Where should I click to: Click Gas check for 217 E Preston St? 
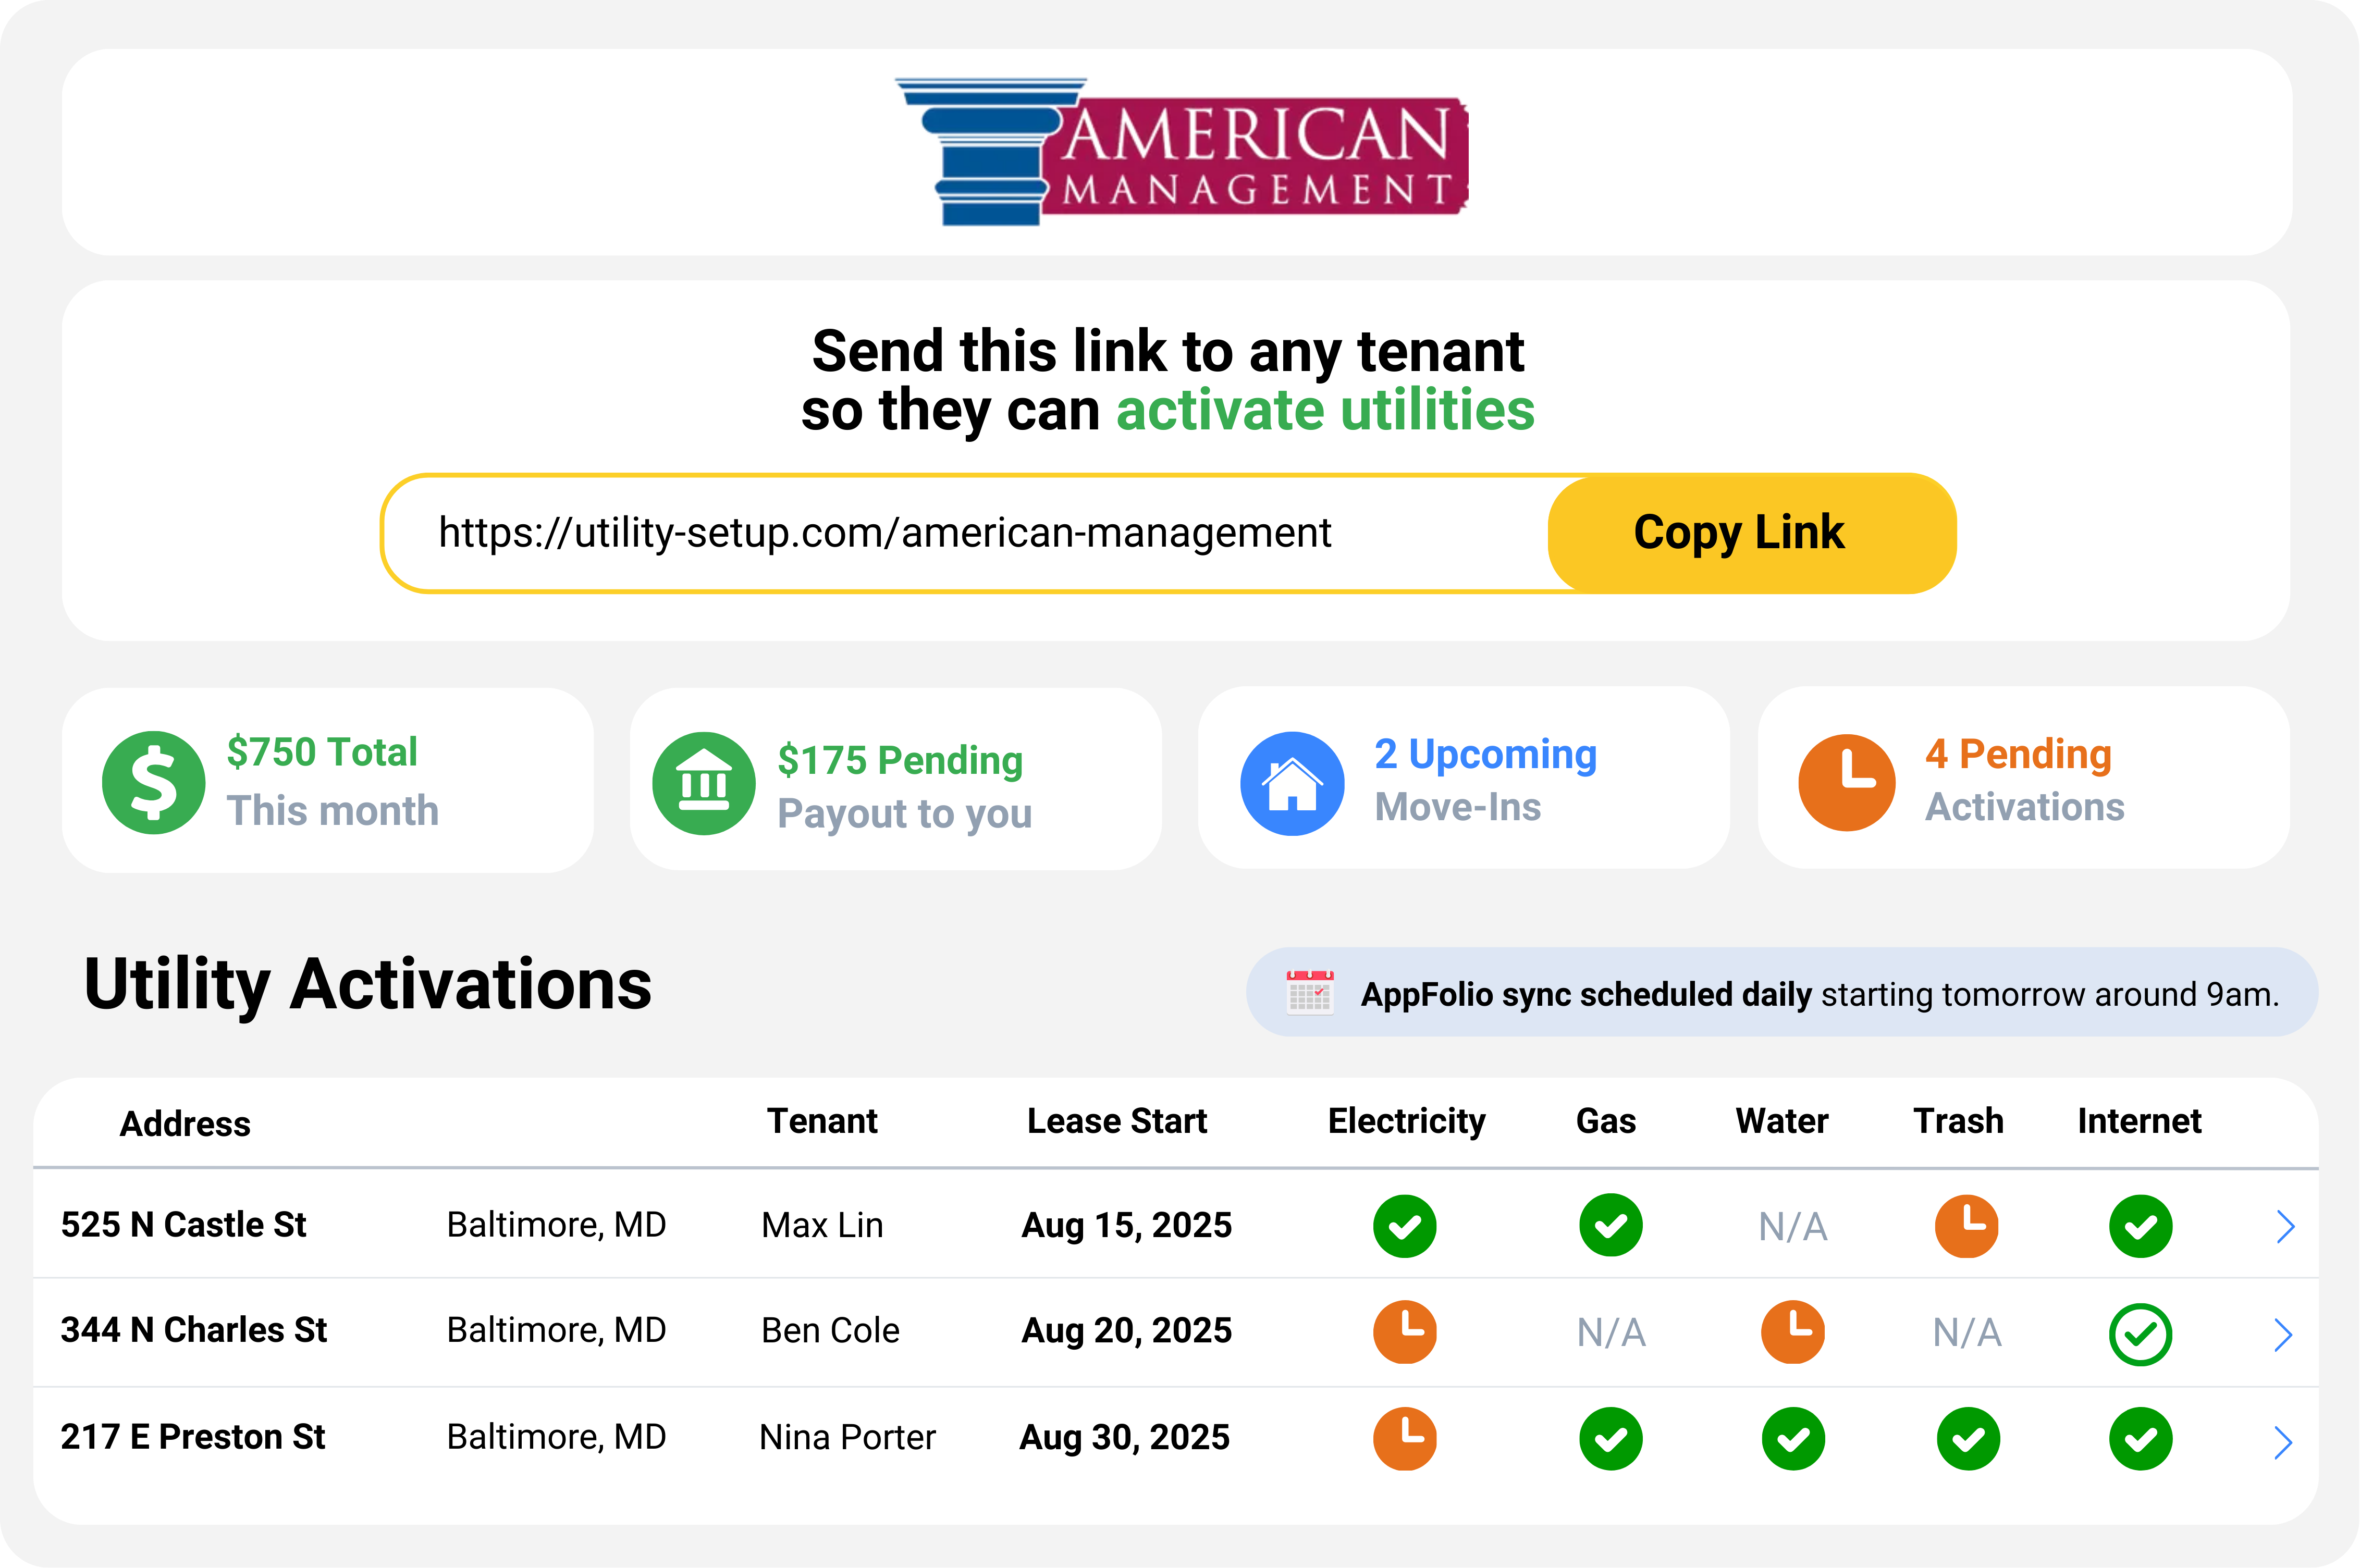coord(1611,1439)
